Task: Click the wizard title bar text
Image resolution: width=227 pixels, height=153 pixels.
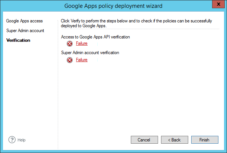Action: 113,6
